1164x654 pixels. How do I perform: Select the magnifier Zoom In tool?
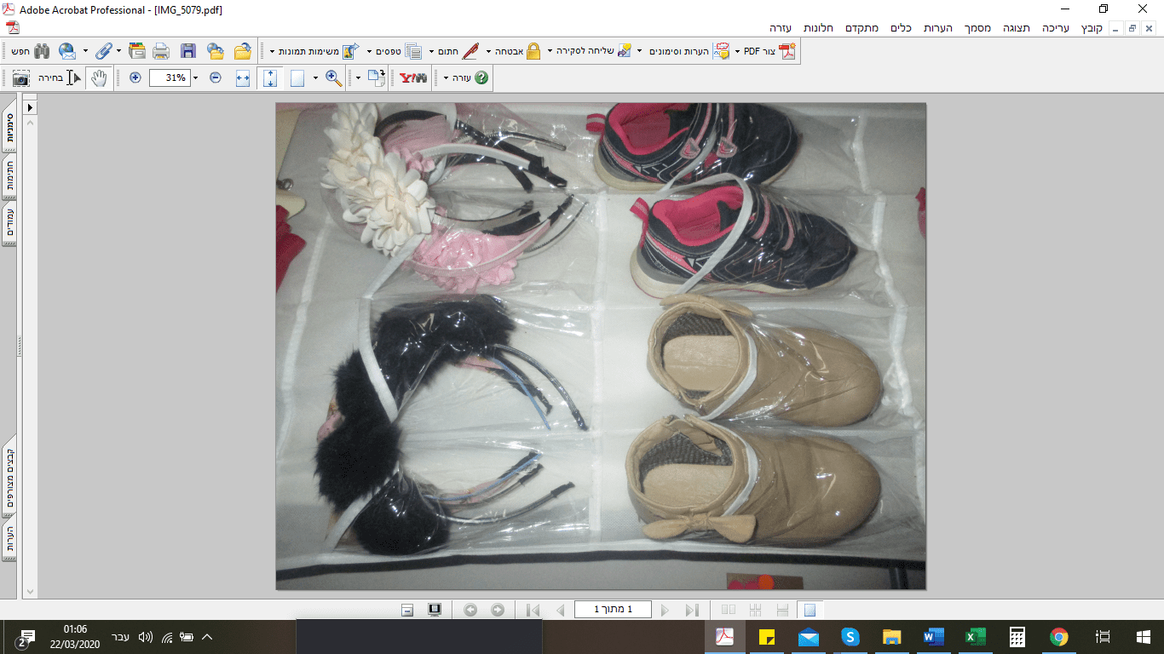pos(333,78)
